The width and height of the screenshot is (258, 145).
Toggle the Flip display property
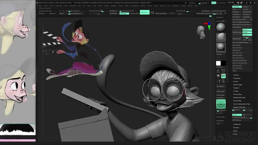pos(247,115)
